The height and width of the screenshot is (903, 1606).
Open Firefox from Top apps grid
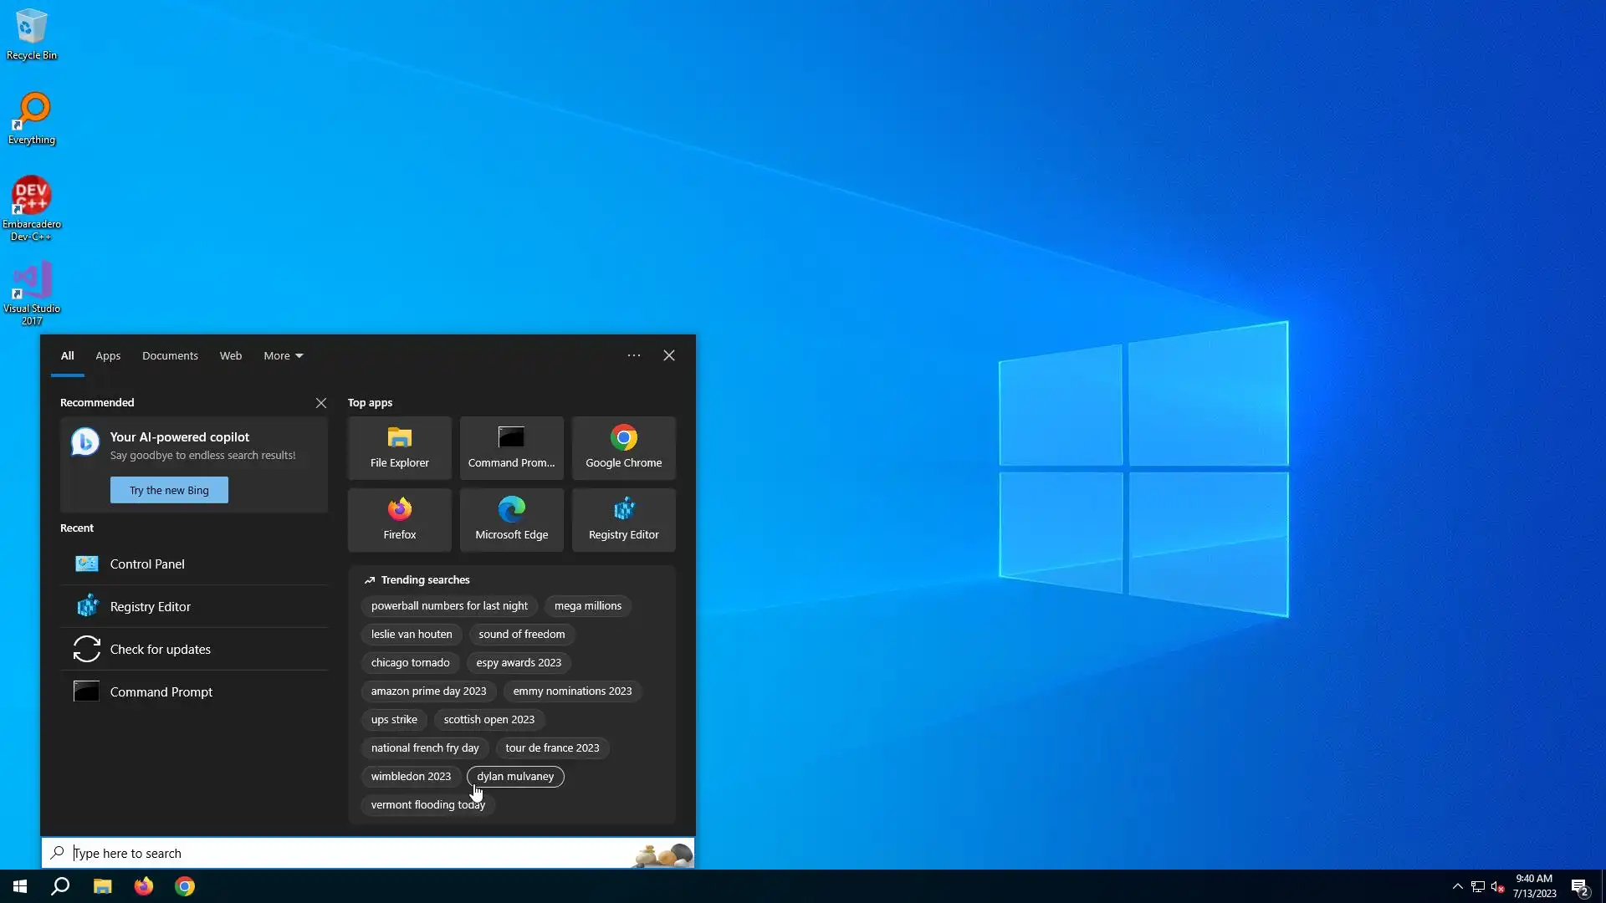point(399,519)
